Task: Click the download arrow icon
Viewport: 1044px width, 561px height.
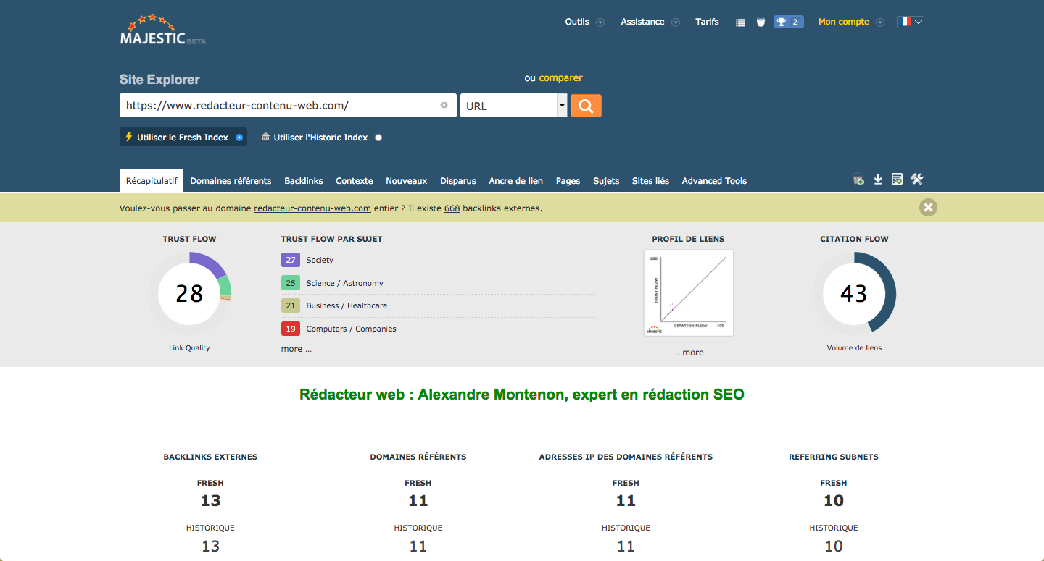Action: (877, 180)
